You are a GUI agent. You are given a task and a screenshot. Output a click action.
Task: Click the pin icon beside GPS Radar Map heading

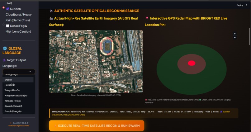coord(147,18)
